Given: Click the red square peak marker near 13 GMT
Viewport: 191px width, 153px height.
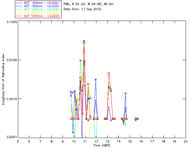Looking at the screenshot, I should tap(109, 73).
